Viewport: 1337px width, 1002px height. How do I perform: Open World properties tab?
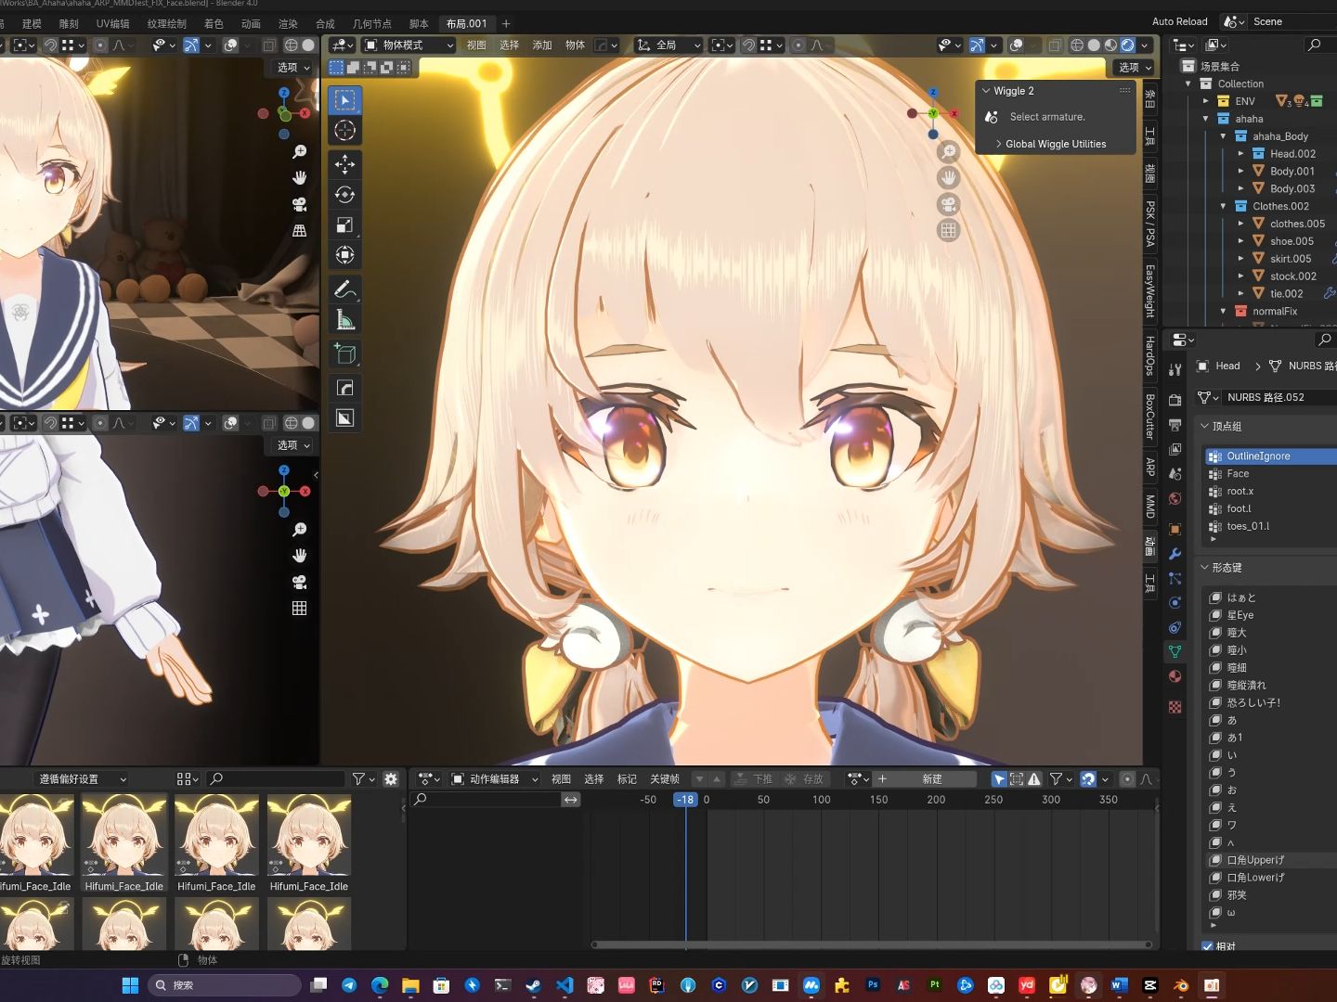point(1175,499)
